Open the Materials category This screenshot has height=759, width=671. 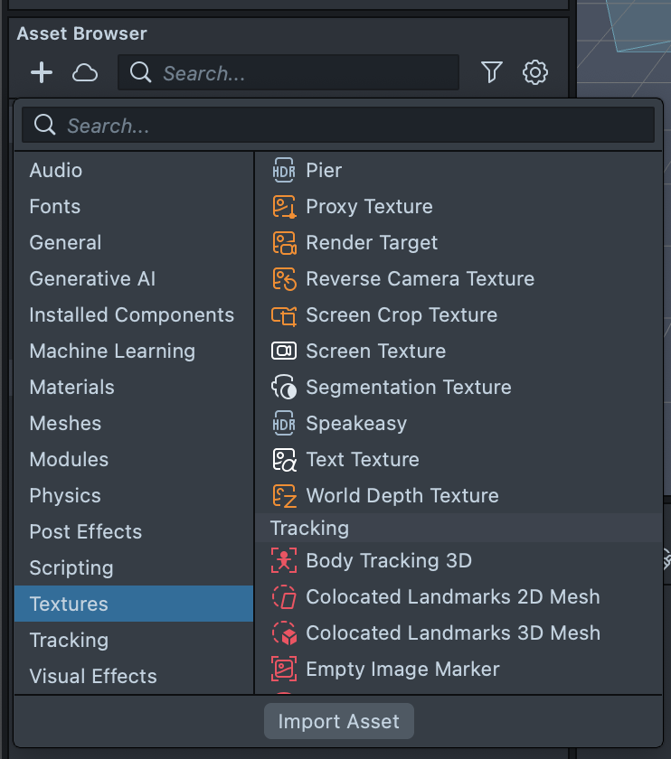pos(72,387)
